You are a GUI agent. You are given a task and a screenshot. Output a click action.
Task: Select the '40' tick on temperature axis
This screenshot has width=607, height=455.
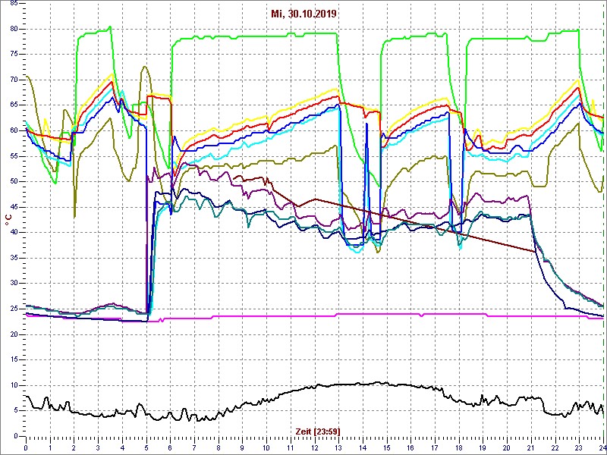pyautogui.click(x=14, y=233)
